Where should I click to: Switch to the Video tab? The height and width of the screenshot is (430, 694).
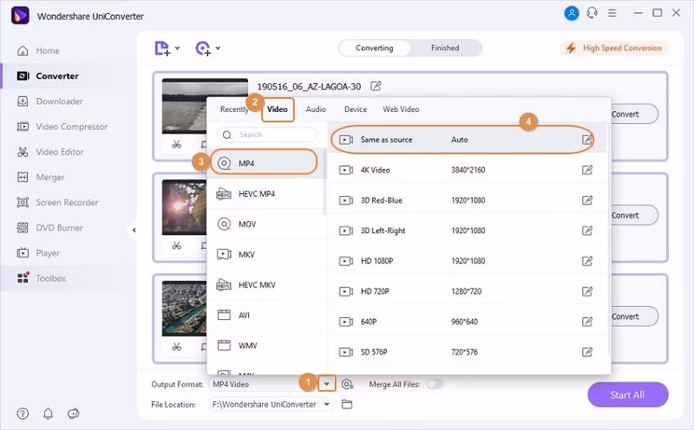point(278,109)
